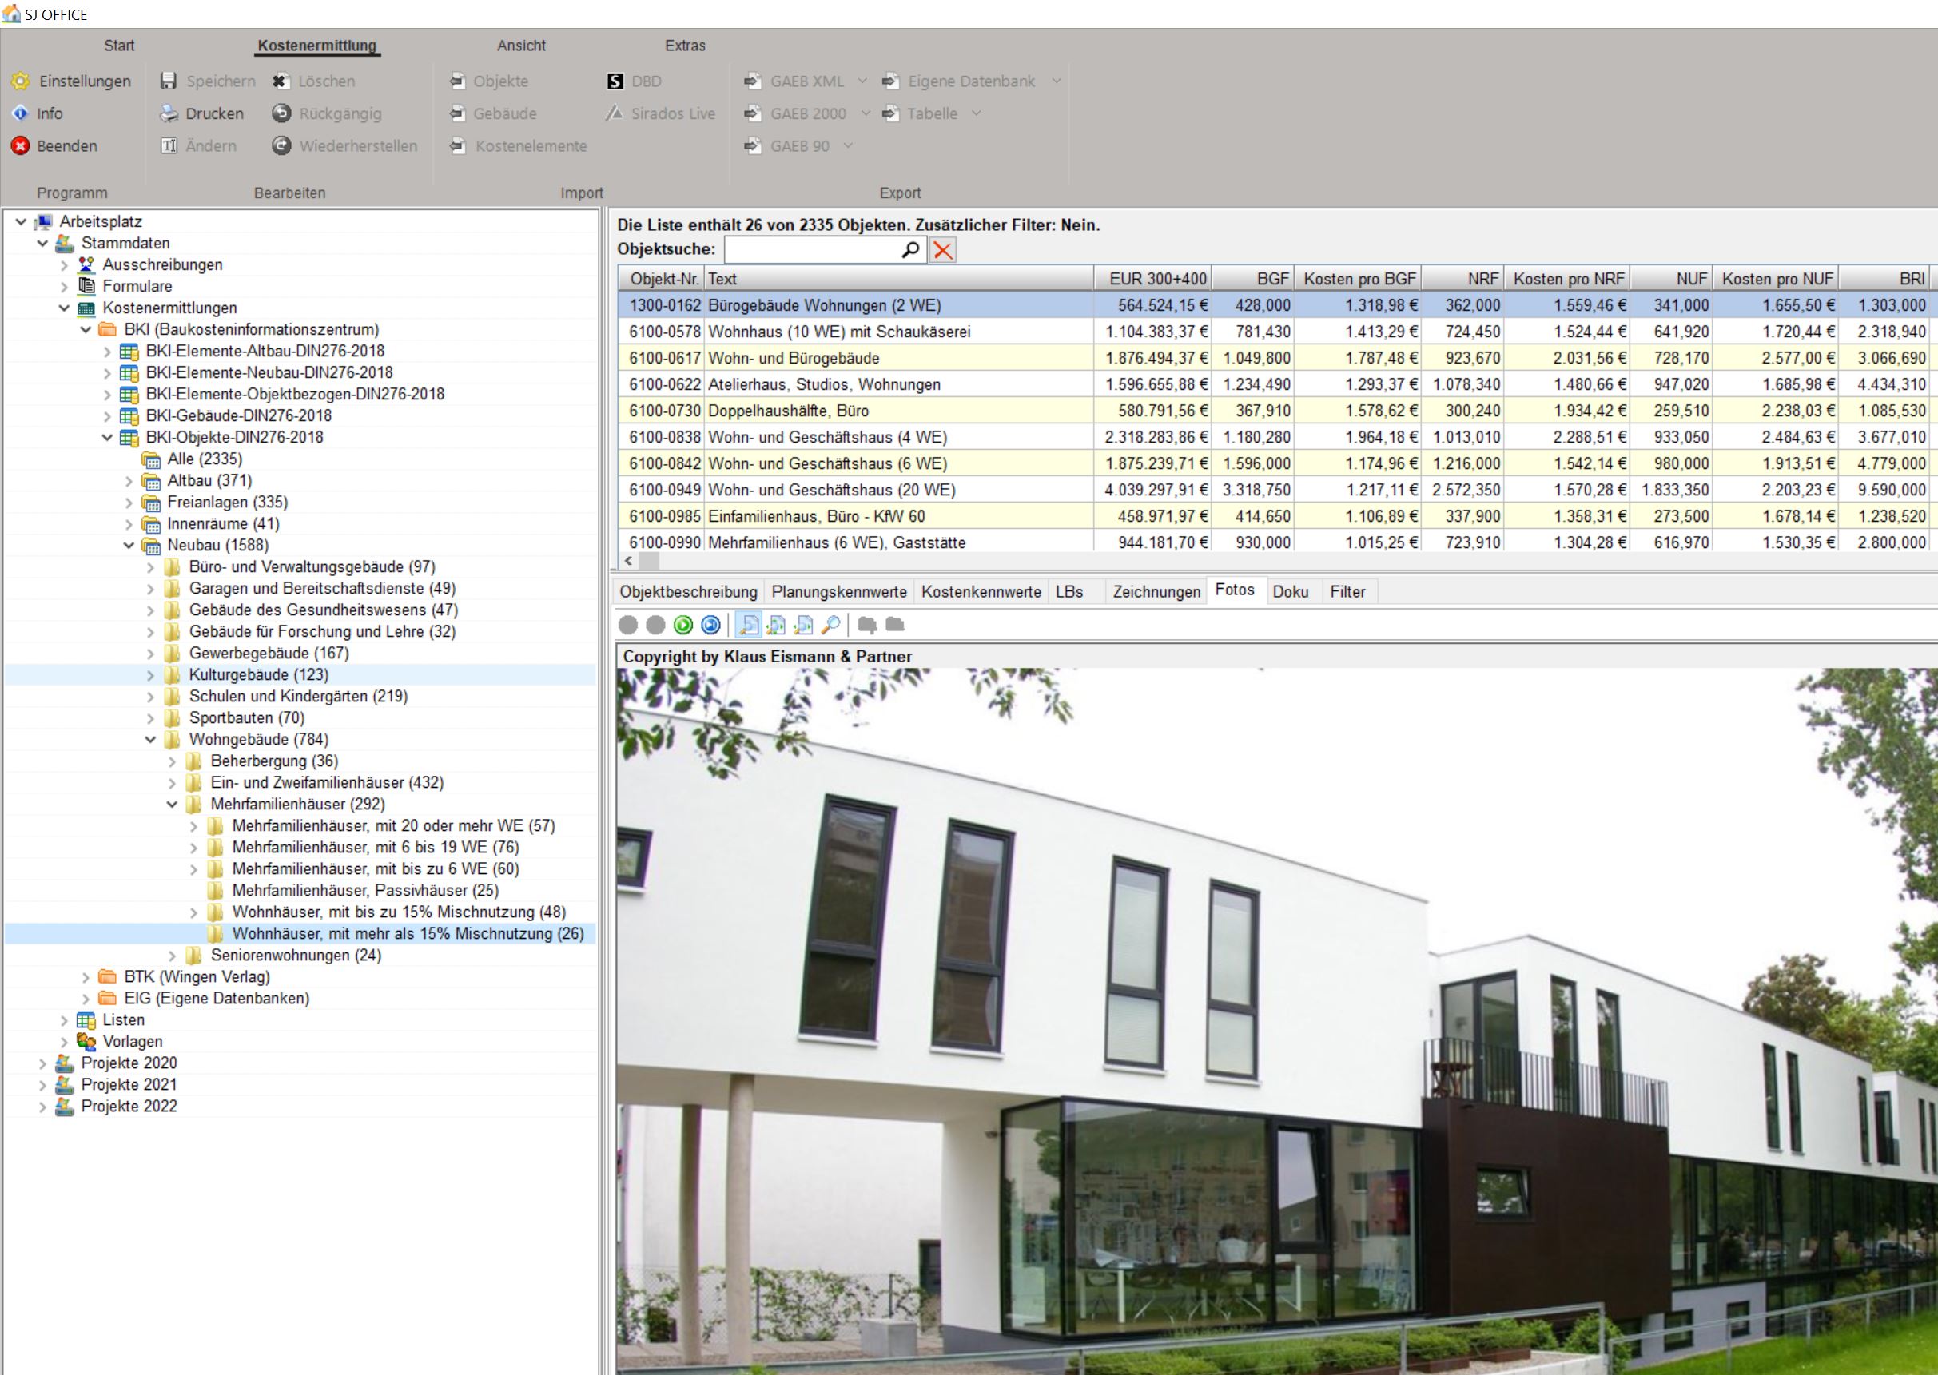The width and height of the screenshot is (1938, 1375).
Task: Select row 6100-0617 Wohn- und Bürogebäude
Action: [x=794, y=358]
